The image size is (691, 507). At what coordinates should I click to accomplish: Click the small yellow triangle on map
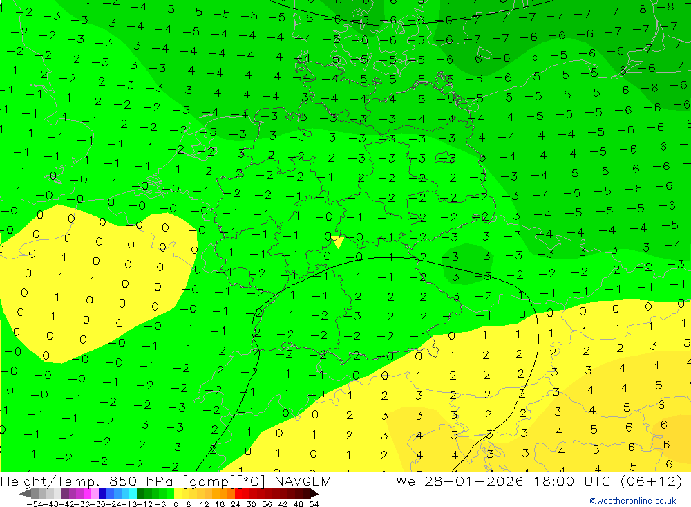pos(338,242)
